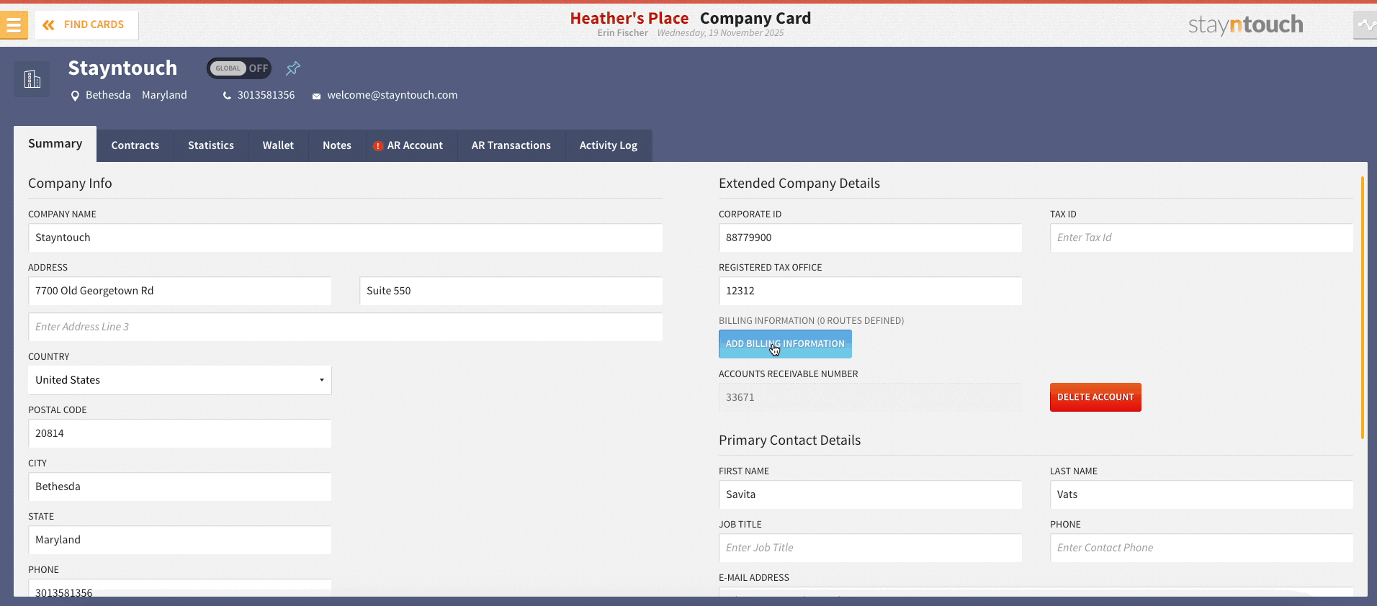Click Delete Account button
Image resolution: width=1377 pixels, height=606 pixels.
coord(1095,397)
